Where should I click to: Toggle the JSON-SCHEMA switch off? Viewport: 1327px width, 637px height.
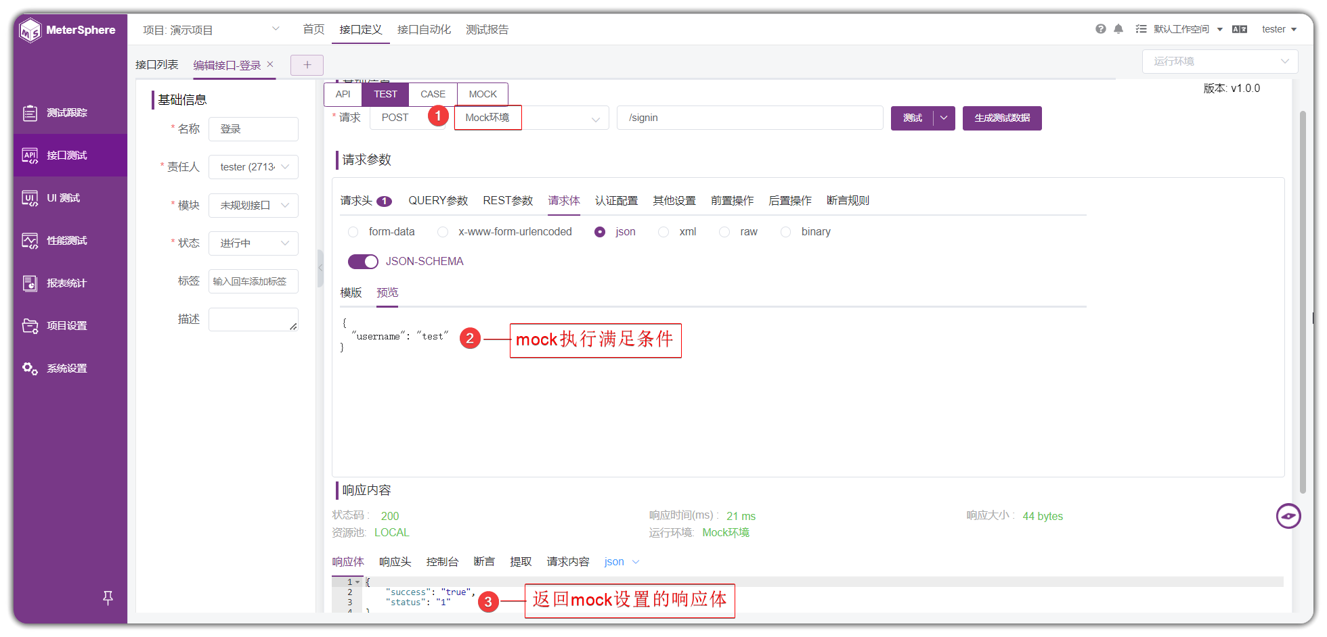coord(363,262)
